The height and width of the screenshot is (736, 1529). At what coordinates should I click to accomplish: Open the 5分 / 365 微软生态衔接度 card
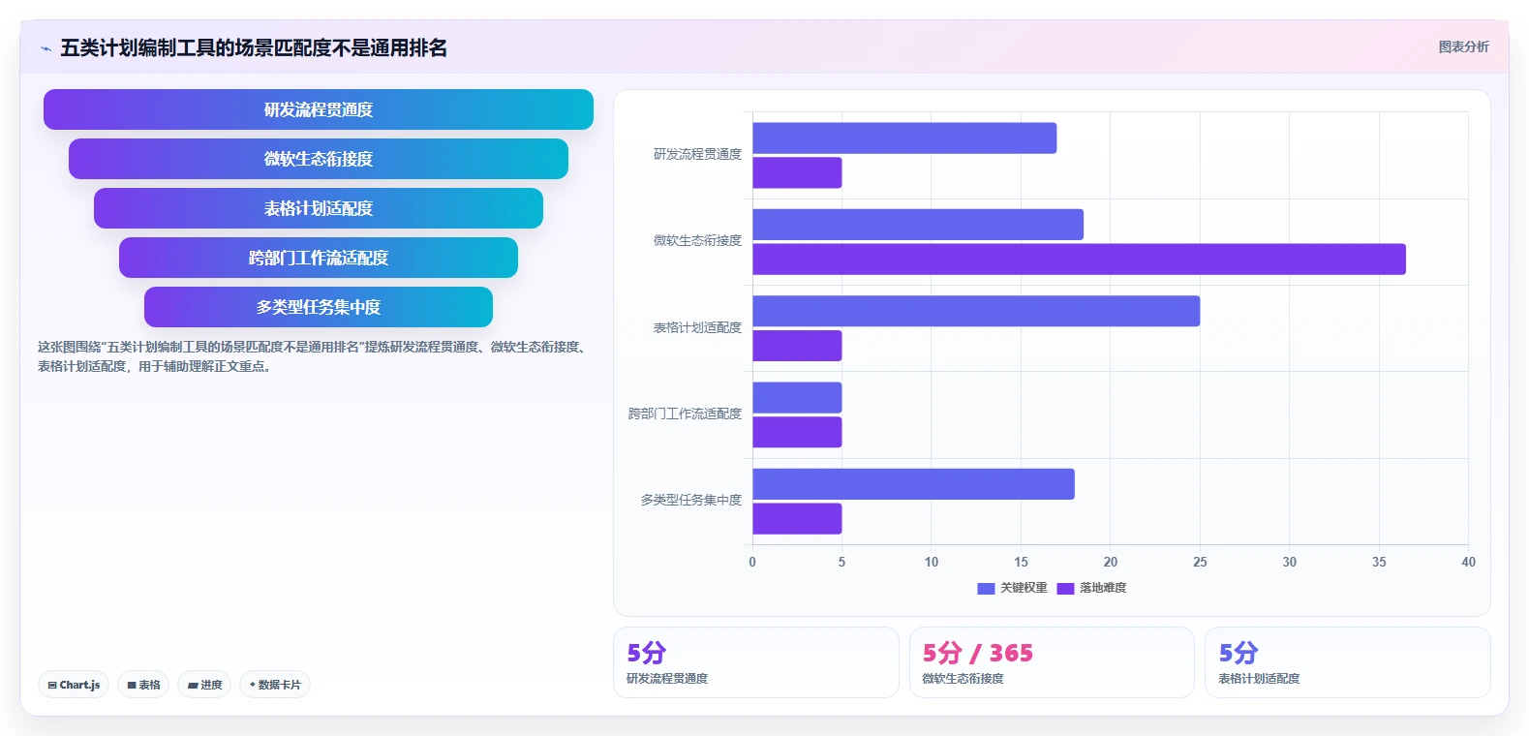click(x=1052, y=662)
